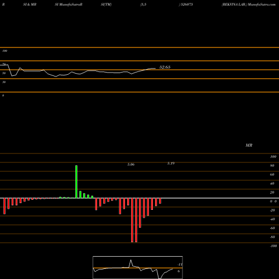Click the stock code 526673 in the header
The image size is (279, 279).
187,4
